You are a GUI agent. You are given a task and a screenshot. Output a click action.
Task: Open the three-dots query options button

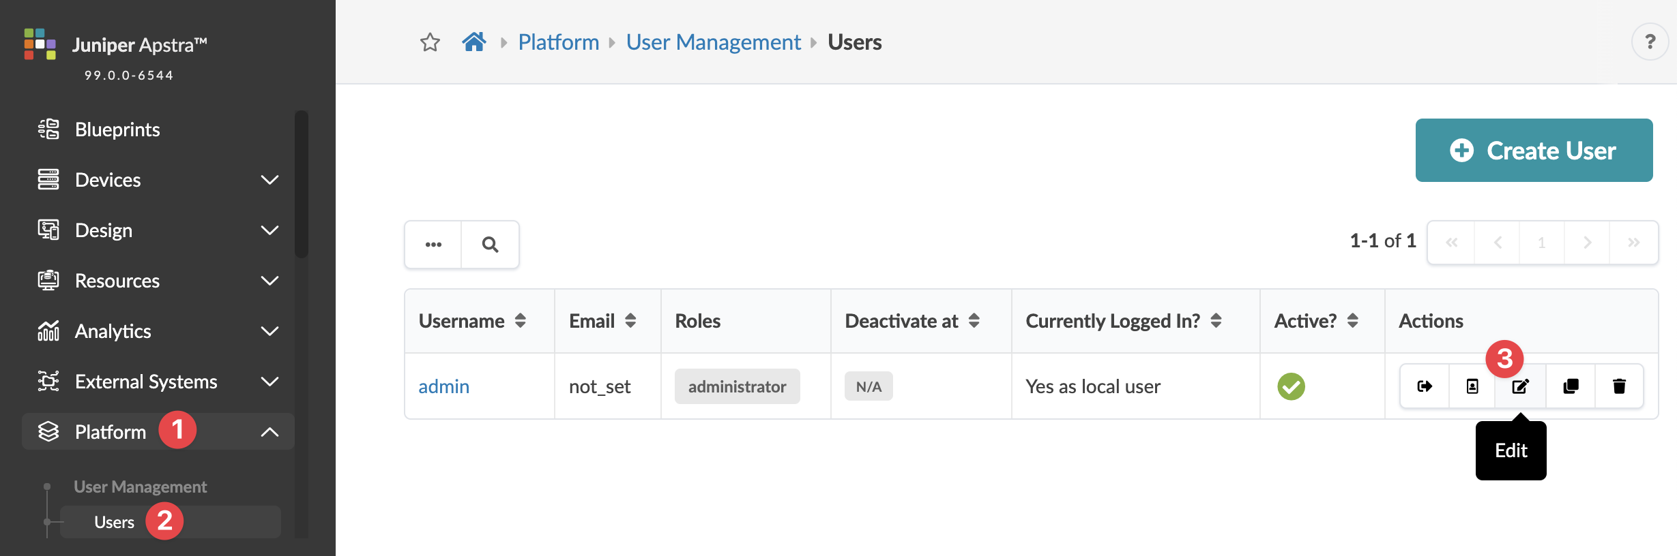pos(433,245)
